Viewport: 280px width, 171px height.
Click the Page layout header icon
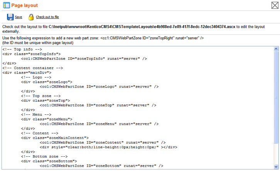click(x=7, y=5)
